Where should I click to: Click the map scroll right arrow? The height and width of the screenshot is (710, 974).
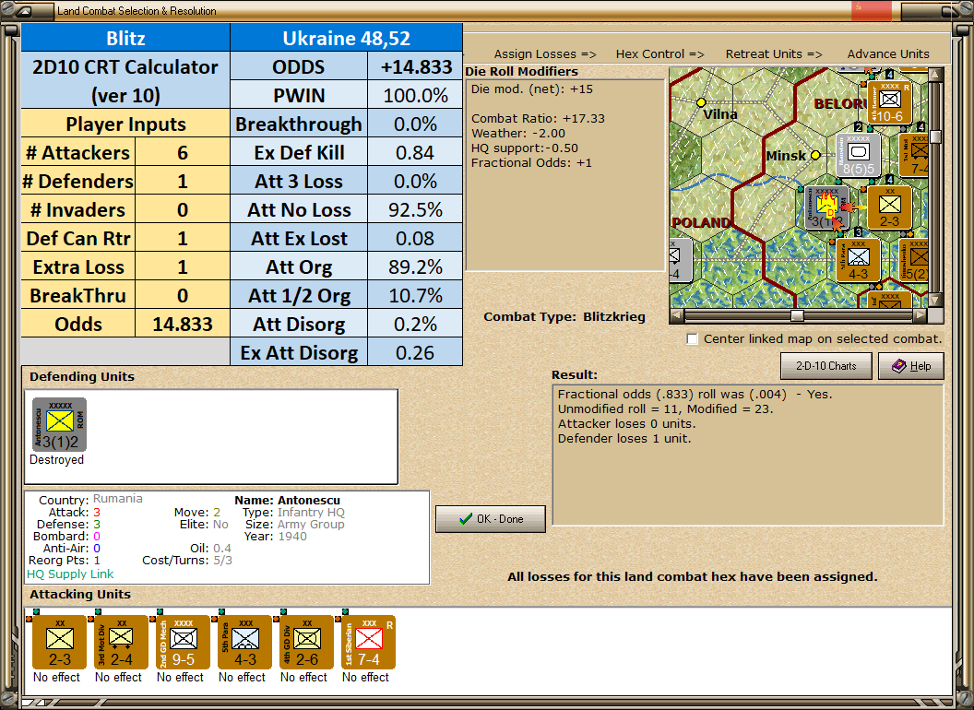(920, 315)
